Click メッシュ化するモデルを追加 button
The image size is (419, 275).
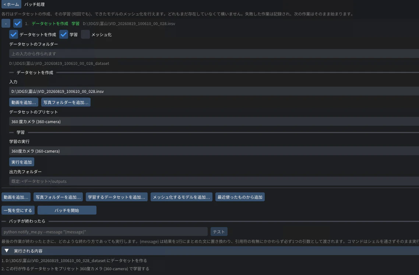pyautogui.click(x=182, y=197)
